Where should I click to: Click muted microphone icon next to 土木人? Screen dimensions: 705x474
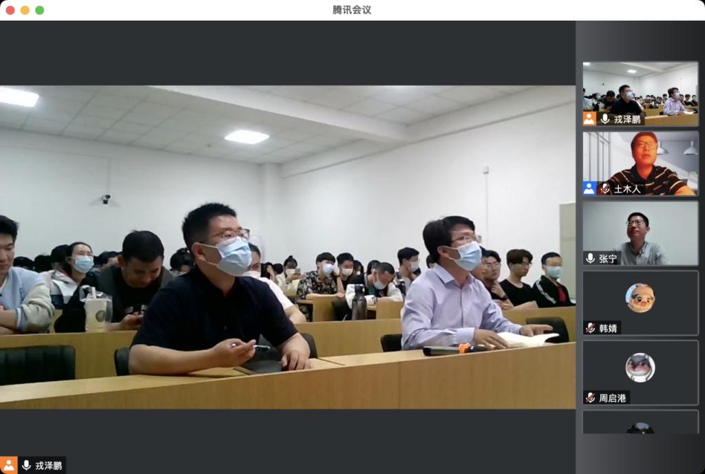point(605,188)
